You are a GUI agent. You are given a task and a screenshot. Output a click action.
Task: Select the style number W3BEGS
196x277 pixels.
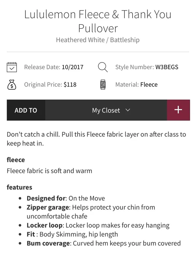point(167,67)
